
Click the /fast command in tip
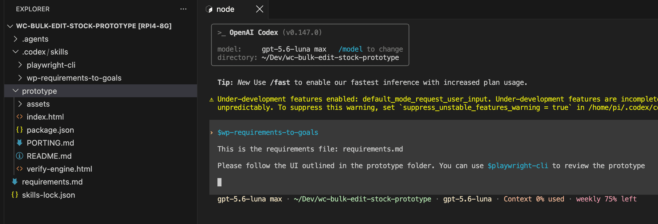(280, 82)
